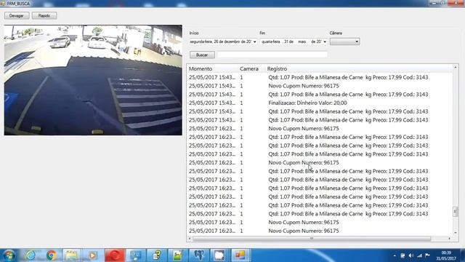Viewport: 465px width, 262px height.
Task: Select 15:43 row 'Novo Cupom Numero: 96175'
Action: point(320,86)
